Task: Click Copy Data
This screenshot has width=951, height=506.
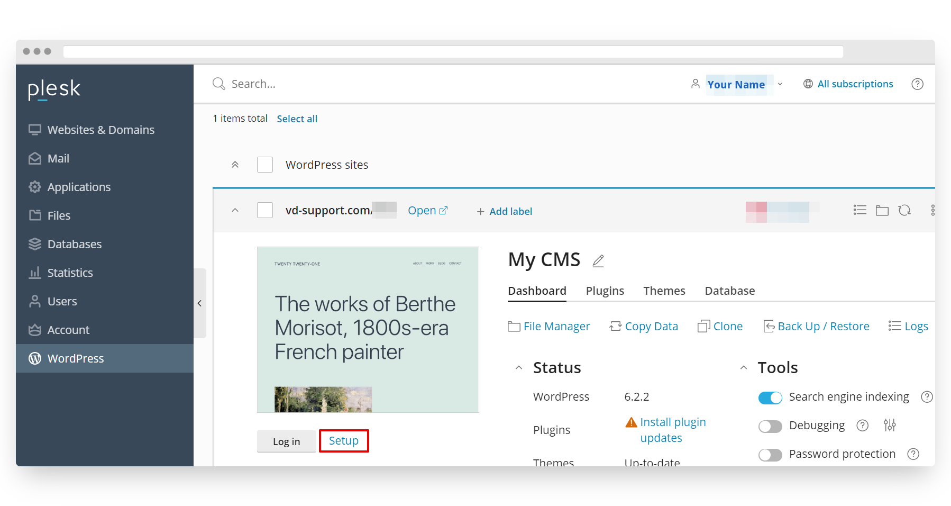Action: point(644,326)
